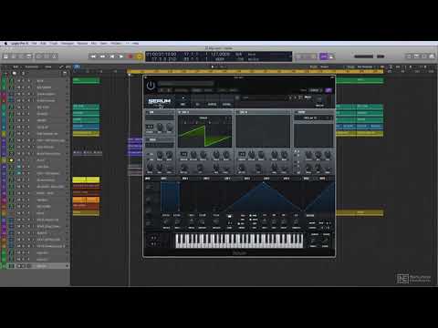The image size is (438, 328).
Task: Open the List Editors icon
Action: point(409,56)
